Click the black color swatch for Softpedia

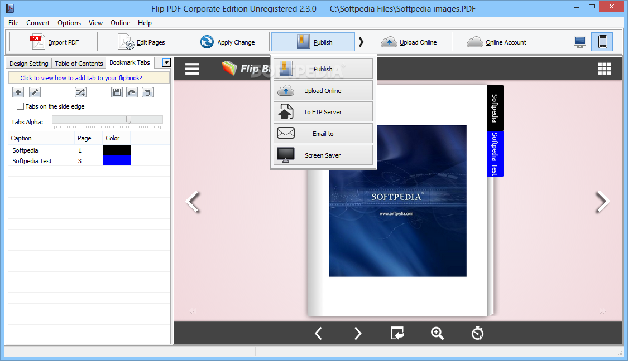tap(117, 150)
